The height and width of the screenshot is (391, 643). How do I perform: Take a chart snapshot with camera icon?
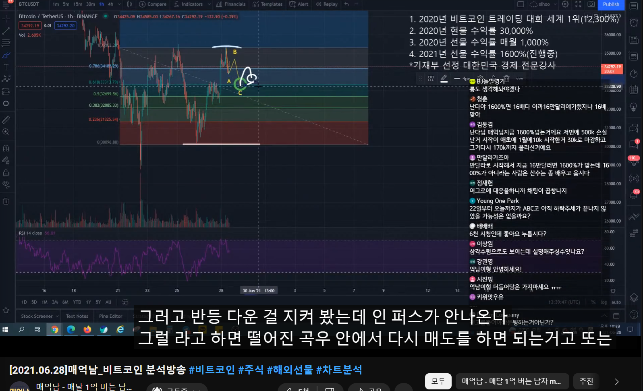(x=591, y=4)
